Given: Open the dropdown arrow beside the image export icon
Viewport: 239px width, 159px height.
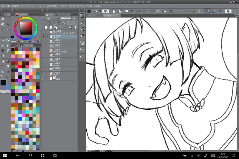Looking at the screenshot, I should coord(100,11).
